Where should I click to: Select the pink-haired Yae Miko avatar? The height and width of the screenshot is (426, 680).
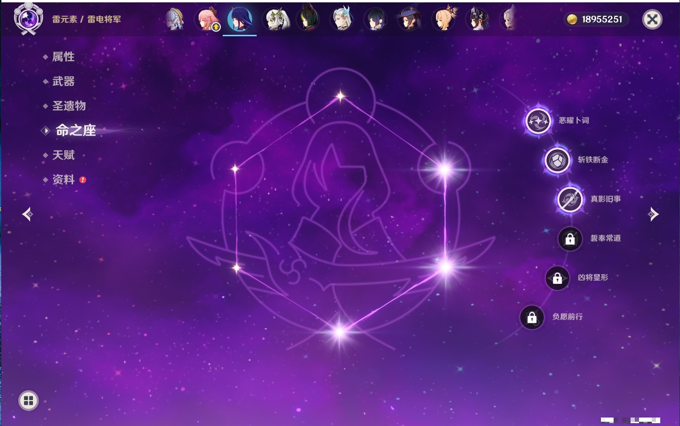tap(207, 19)
